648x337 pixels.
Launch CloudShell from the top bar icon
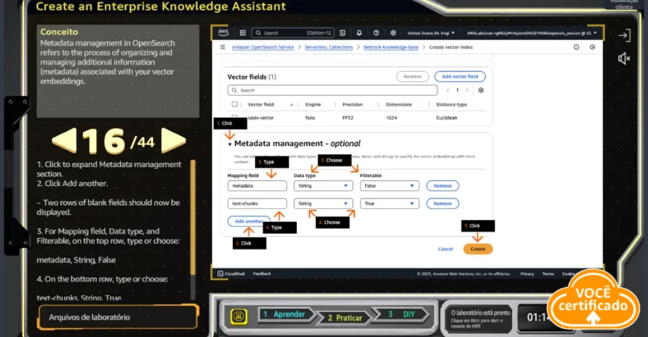coord(342,33)
